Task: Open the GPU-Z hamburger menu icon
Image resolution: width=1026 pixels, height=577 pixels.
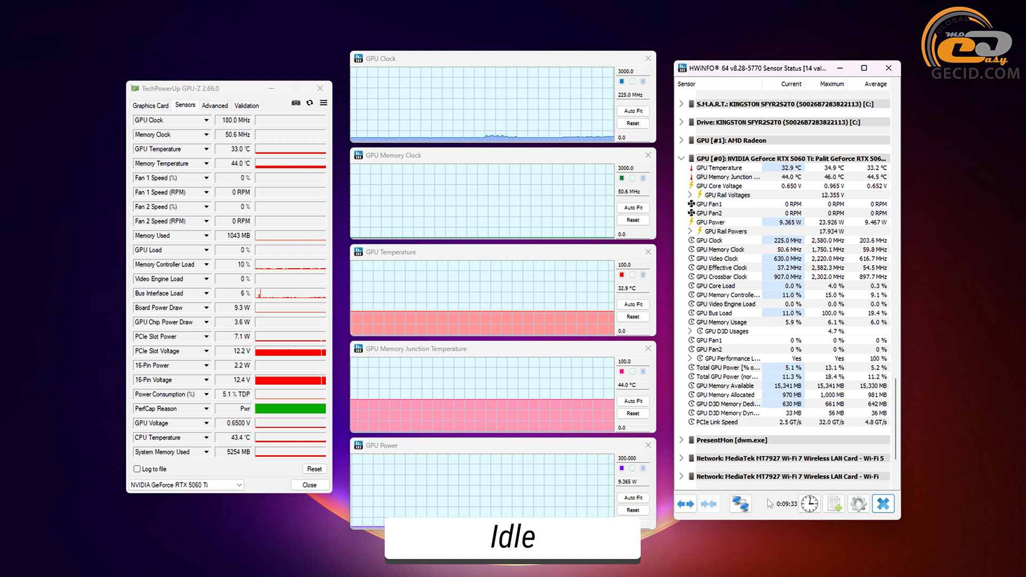Action: 323,103
